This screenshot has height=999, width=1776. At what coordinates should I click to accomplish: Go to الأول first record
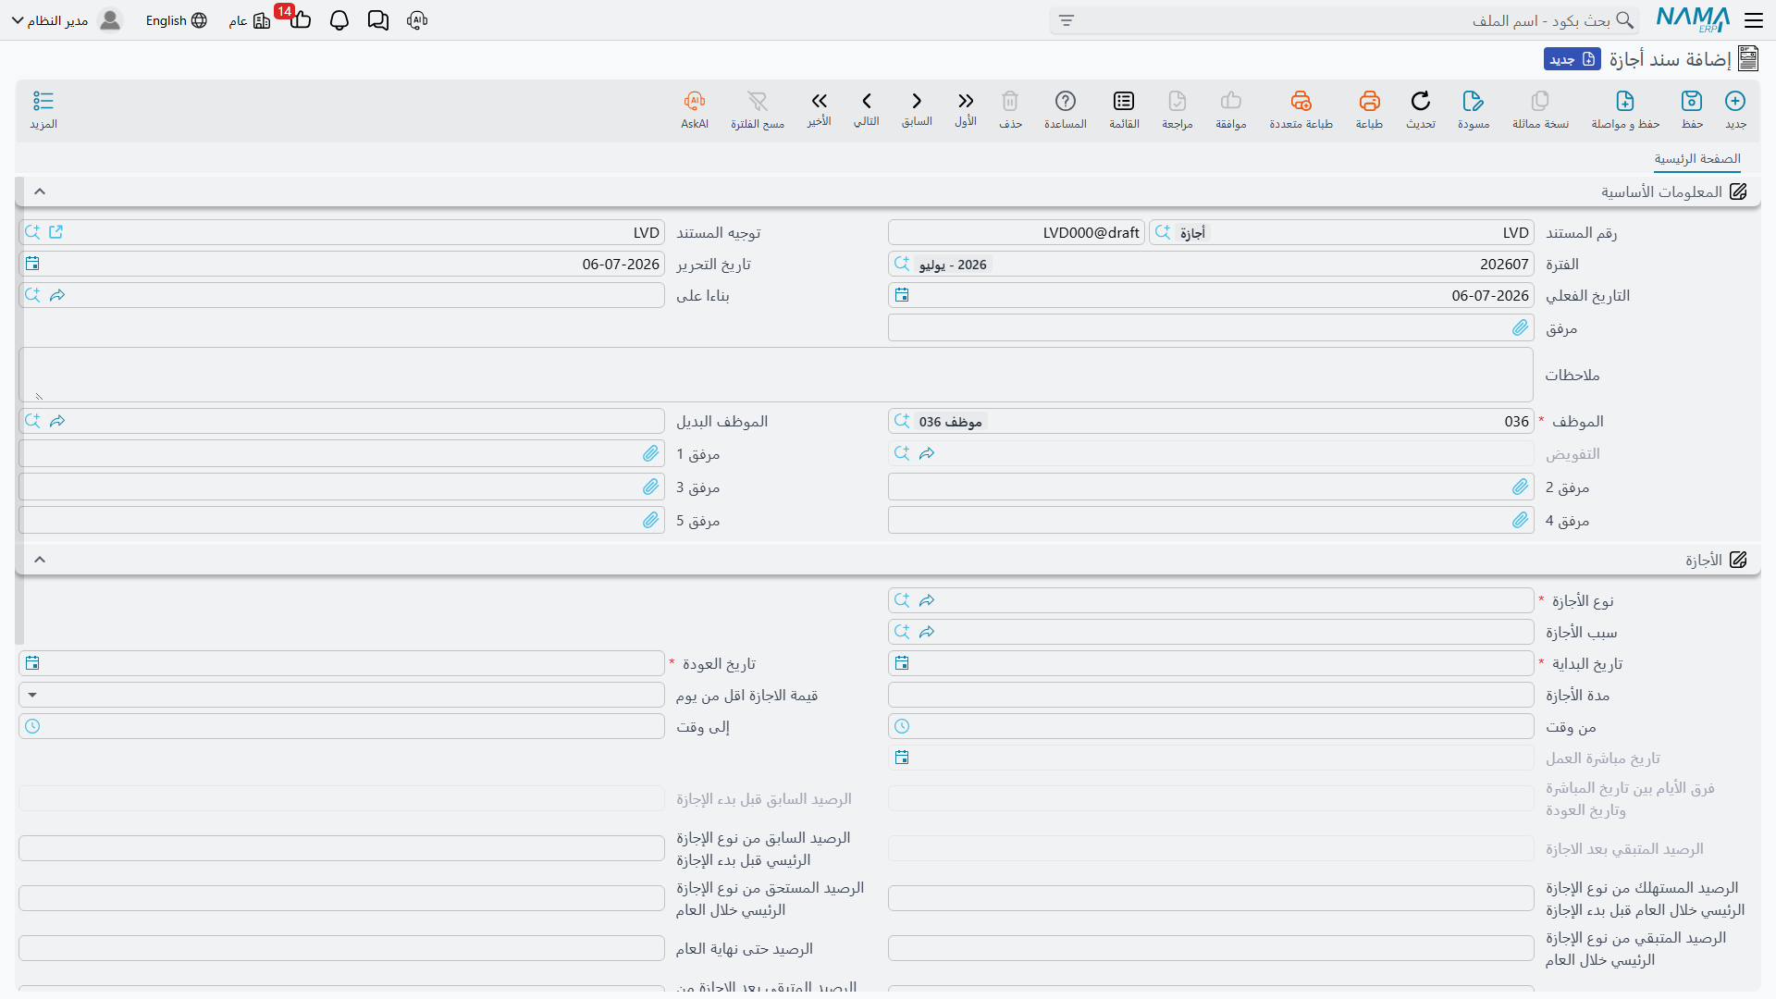(x=966, y=101)
